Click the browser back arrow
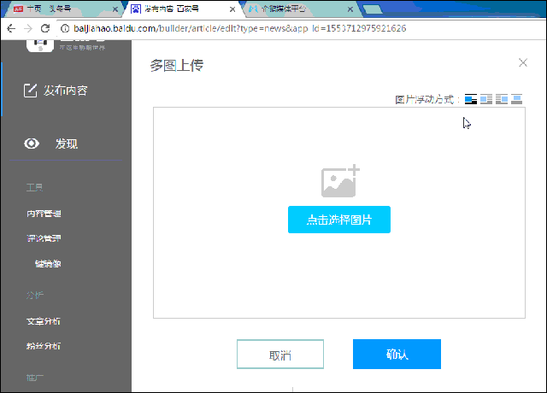This screenshot has width=547, height=393. tap(11, 28)
